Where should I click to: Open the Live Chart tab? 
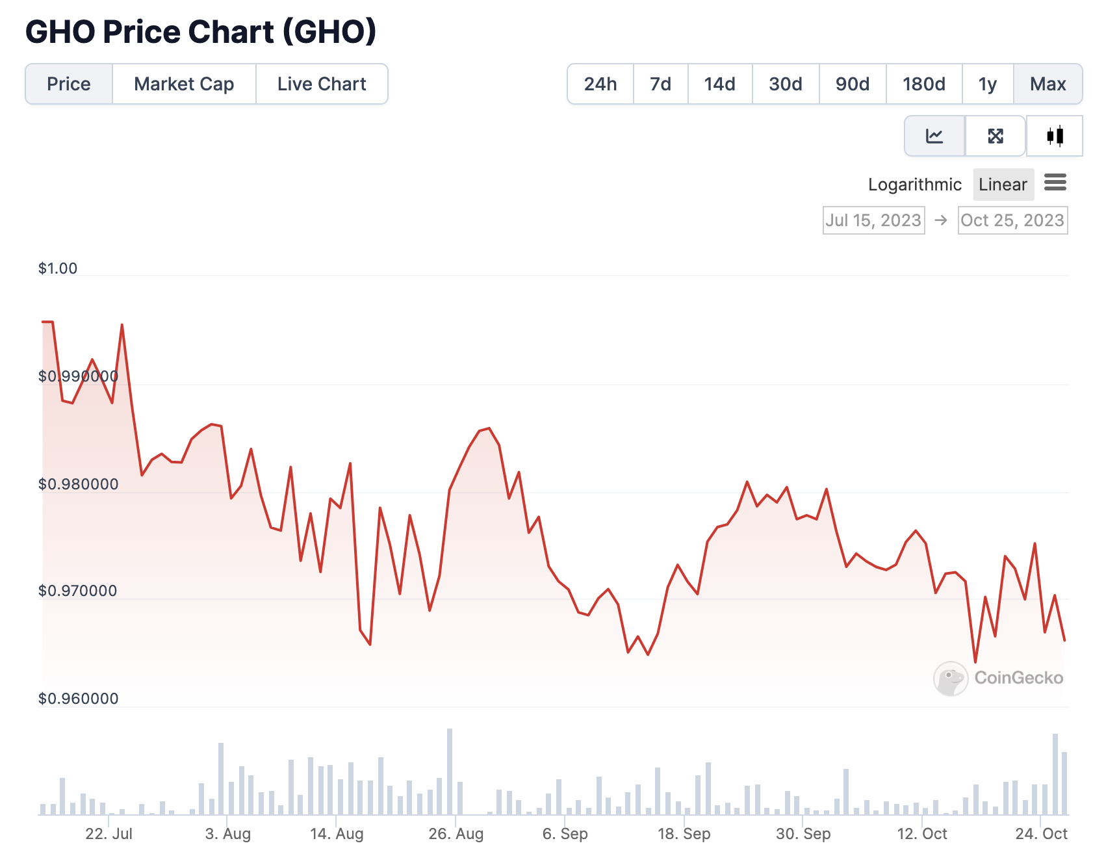click(322, 84)
